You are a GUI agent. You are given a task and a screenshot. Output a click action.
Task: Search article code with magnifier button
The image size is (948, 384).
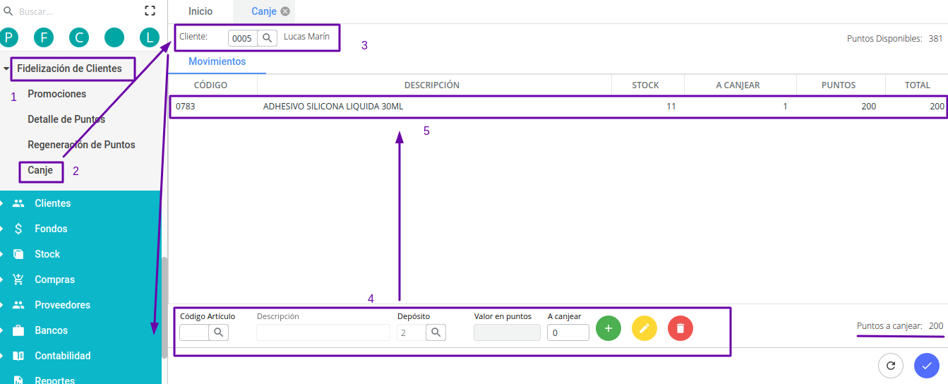tap(219, 332)
